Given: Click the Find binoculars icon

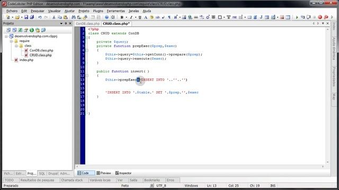Looking at the screenshot, I should click(74, 17).
